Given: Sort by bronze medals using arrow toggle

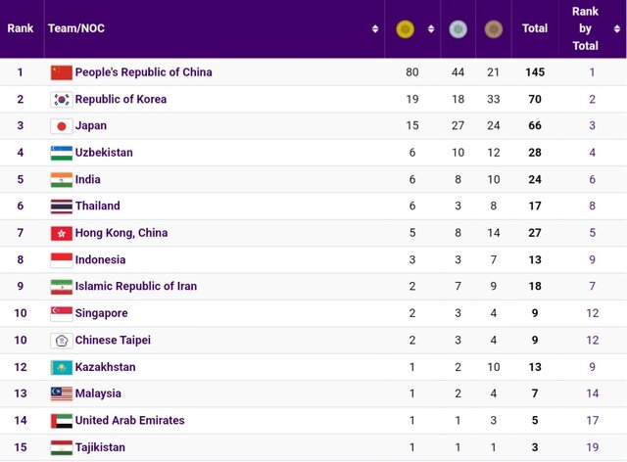Looking at the screenshot, I should tap(510, 29).
